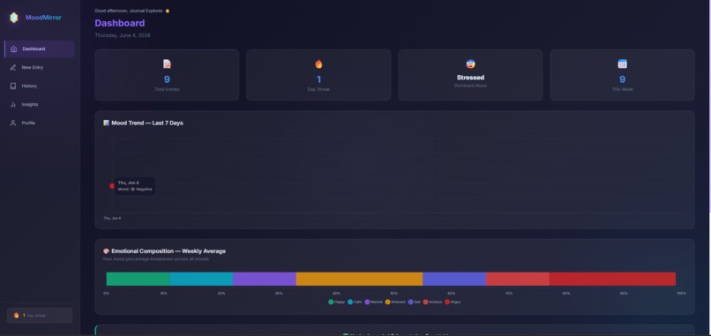This screenshot has height=336, width=711.
Task: Toggle the Happy legend item
Action: click(336, 302)
